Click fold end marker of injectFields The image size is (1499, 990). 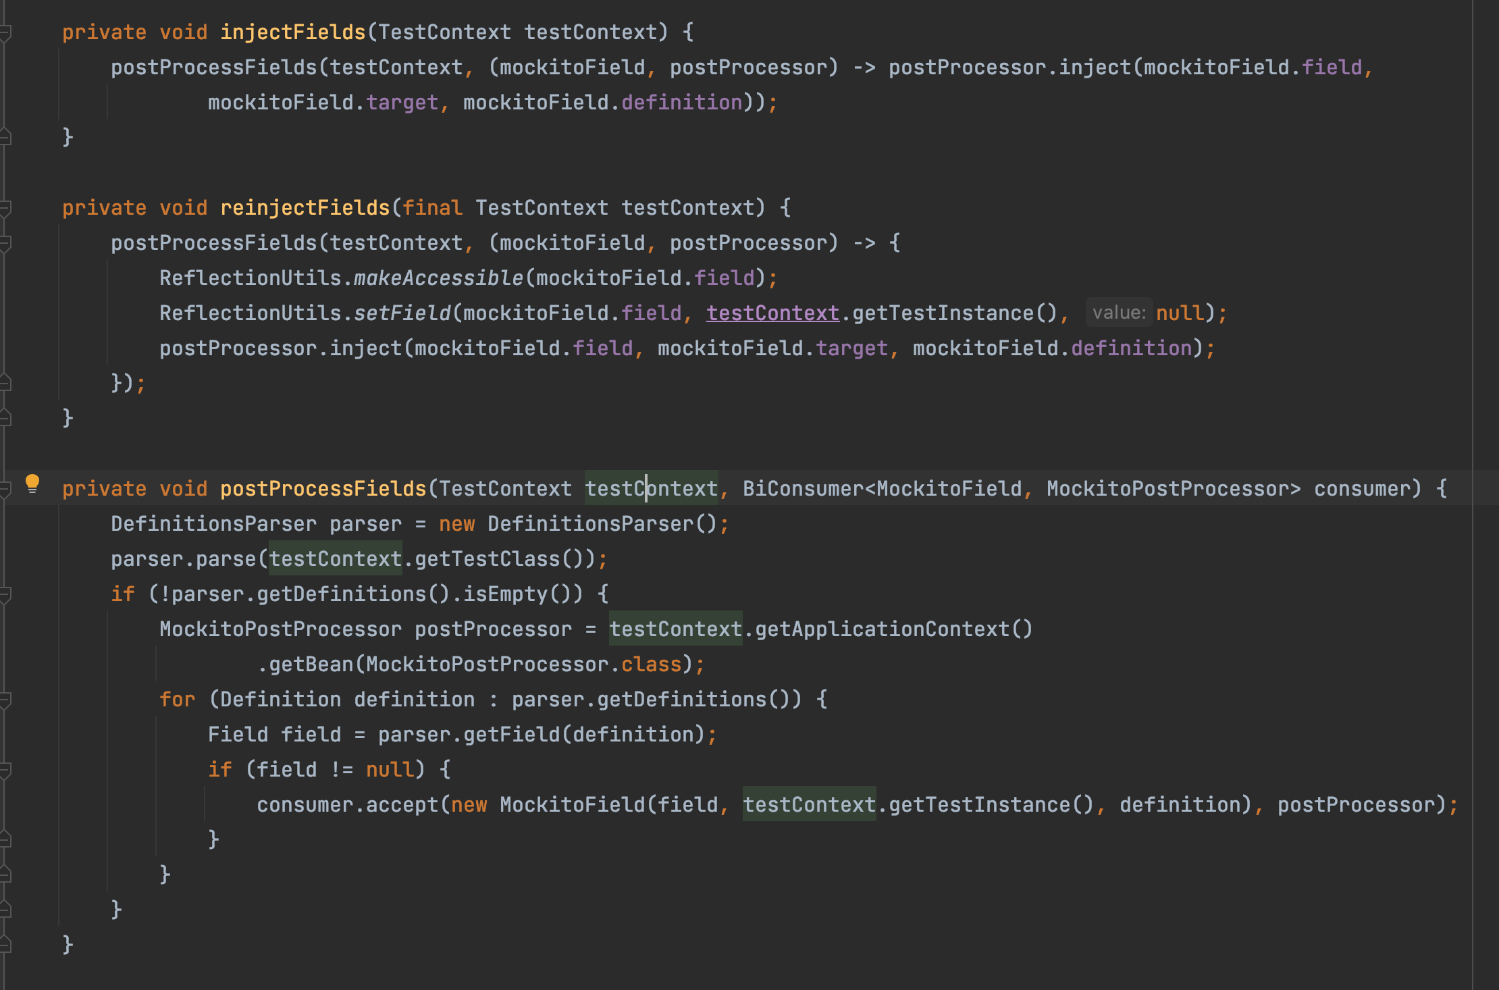5,137
